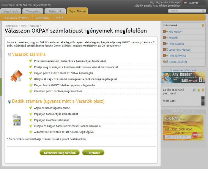
Task: Open help question mark in Műveletek panel
Action: click(x=203, y=25)
